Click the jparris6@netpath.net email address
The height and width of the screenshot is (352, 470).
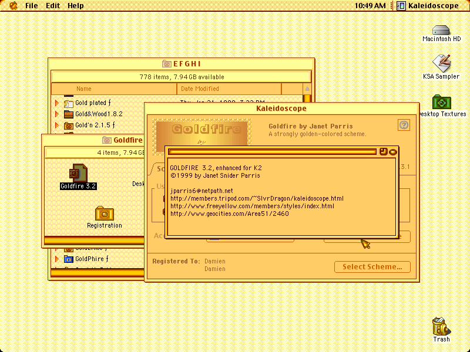pos(202,191)
